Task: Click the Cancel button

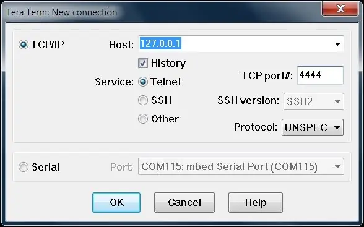Action: (x=184, y=202)
